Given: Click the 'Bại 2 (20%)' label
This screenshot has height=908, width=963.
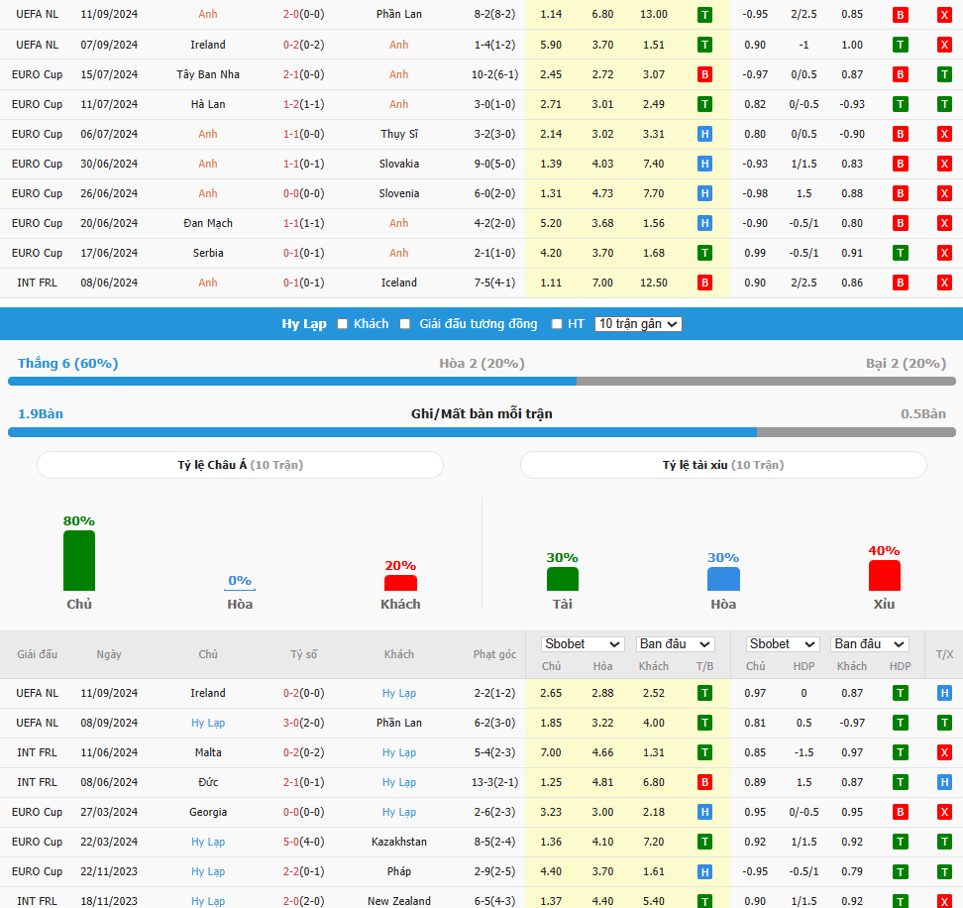Looking at the screenshot, I should coord(906,363).
